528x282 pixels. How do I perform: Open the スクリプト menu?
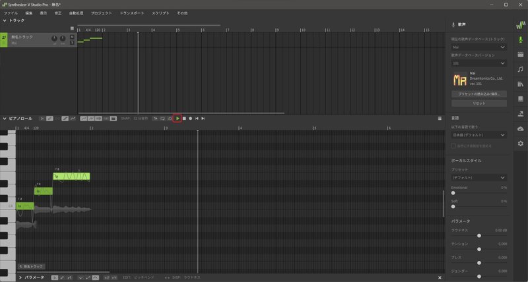(160, 13)
